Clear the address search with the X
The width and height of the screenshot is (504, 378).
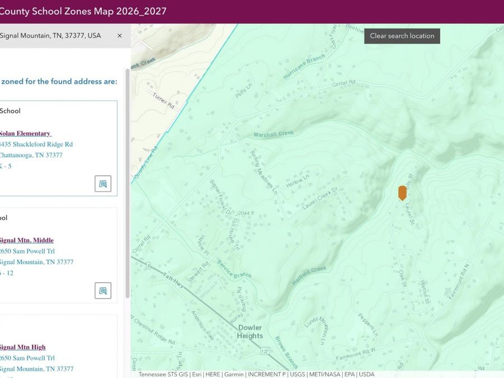[x=120, y=36]
